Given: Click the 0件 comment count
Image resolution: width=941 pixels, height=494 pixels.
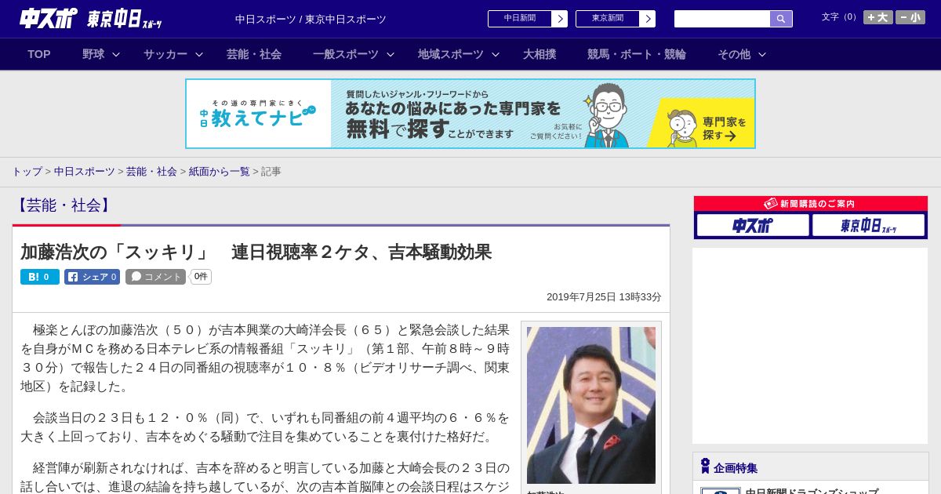Looking at the screenshot, I should [201, 277].
